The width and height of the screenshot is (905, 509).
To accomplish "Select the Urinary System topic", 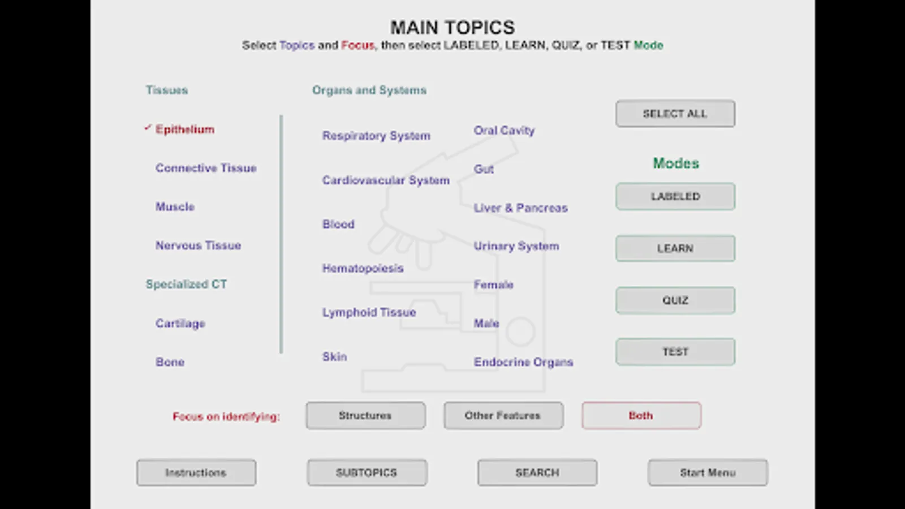I will point(516,246).
